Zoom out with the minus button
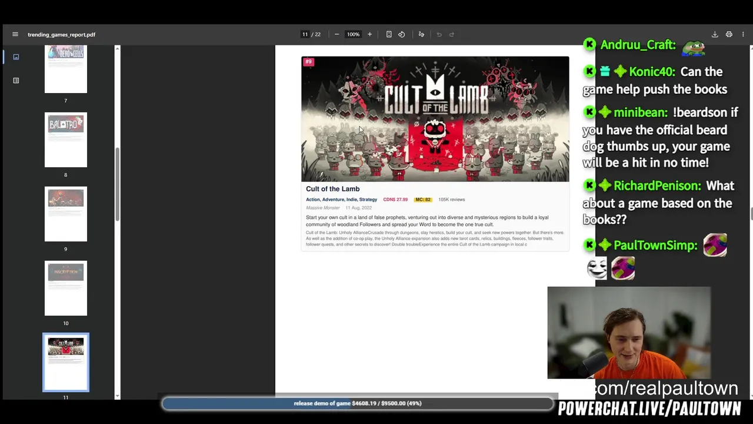This screenshot has height=424, width=753. [336, 34]
